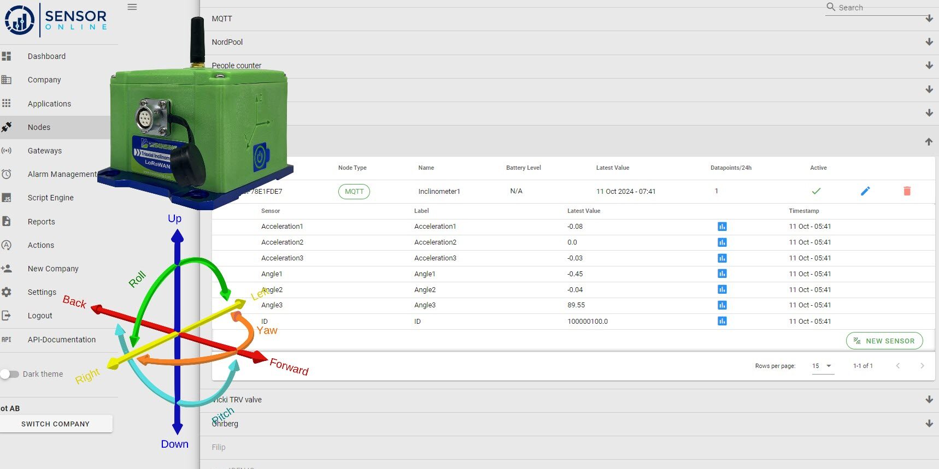This screenshot has width=939, height=469.
Task: Click the hamburger menu icon
Action: pos(132,7)
